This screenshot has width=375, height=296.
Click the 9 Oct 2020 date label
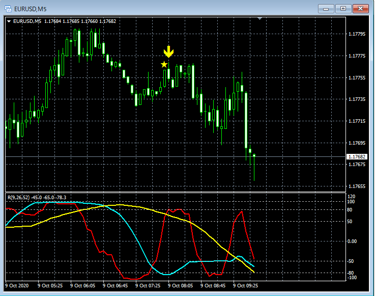tap(17, 285)
